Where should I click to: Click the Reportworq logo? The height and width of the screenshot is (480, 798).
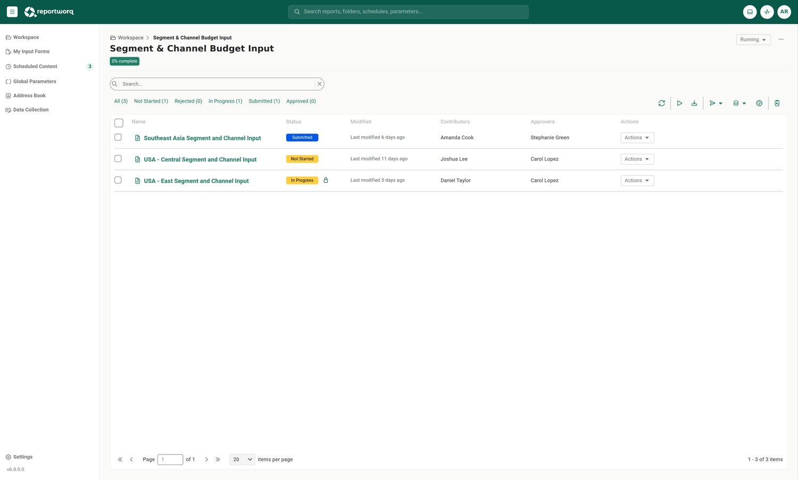(49, 12)
